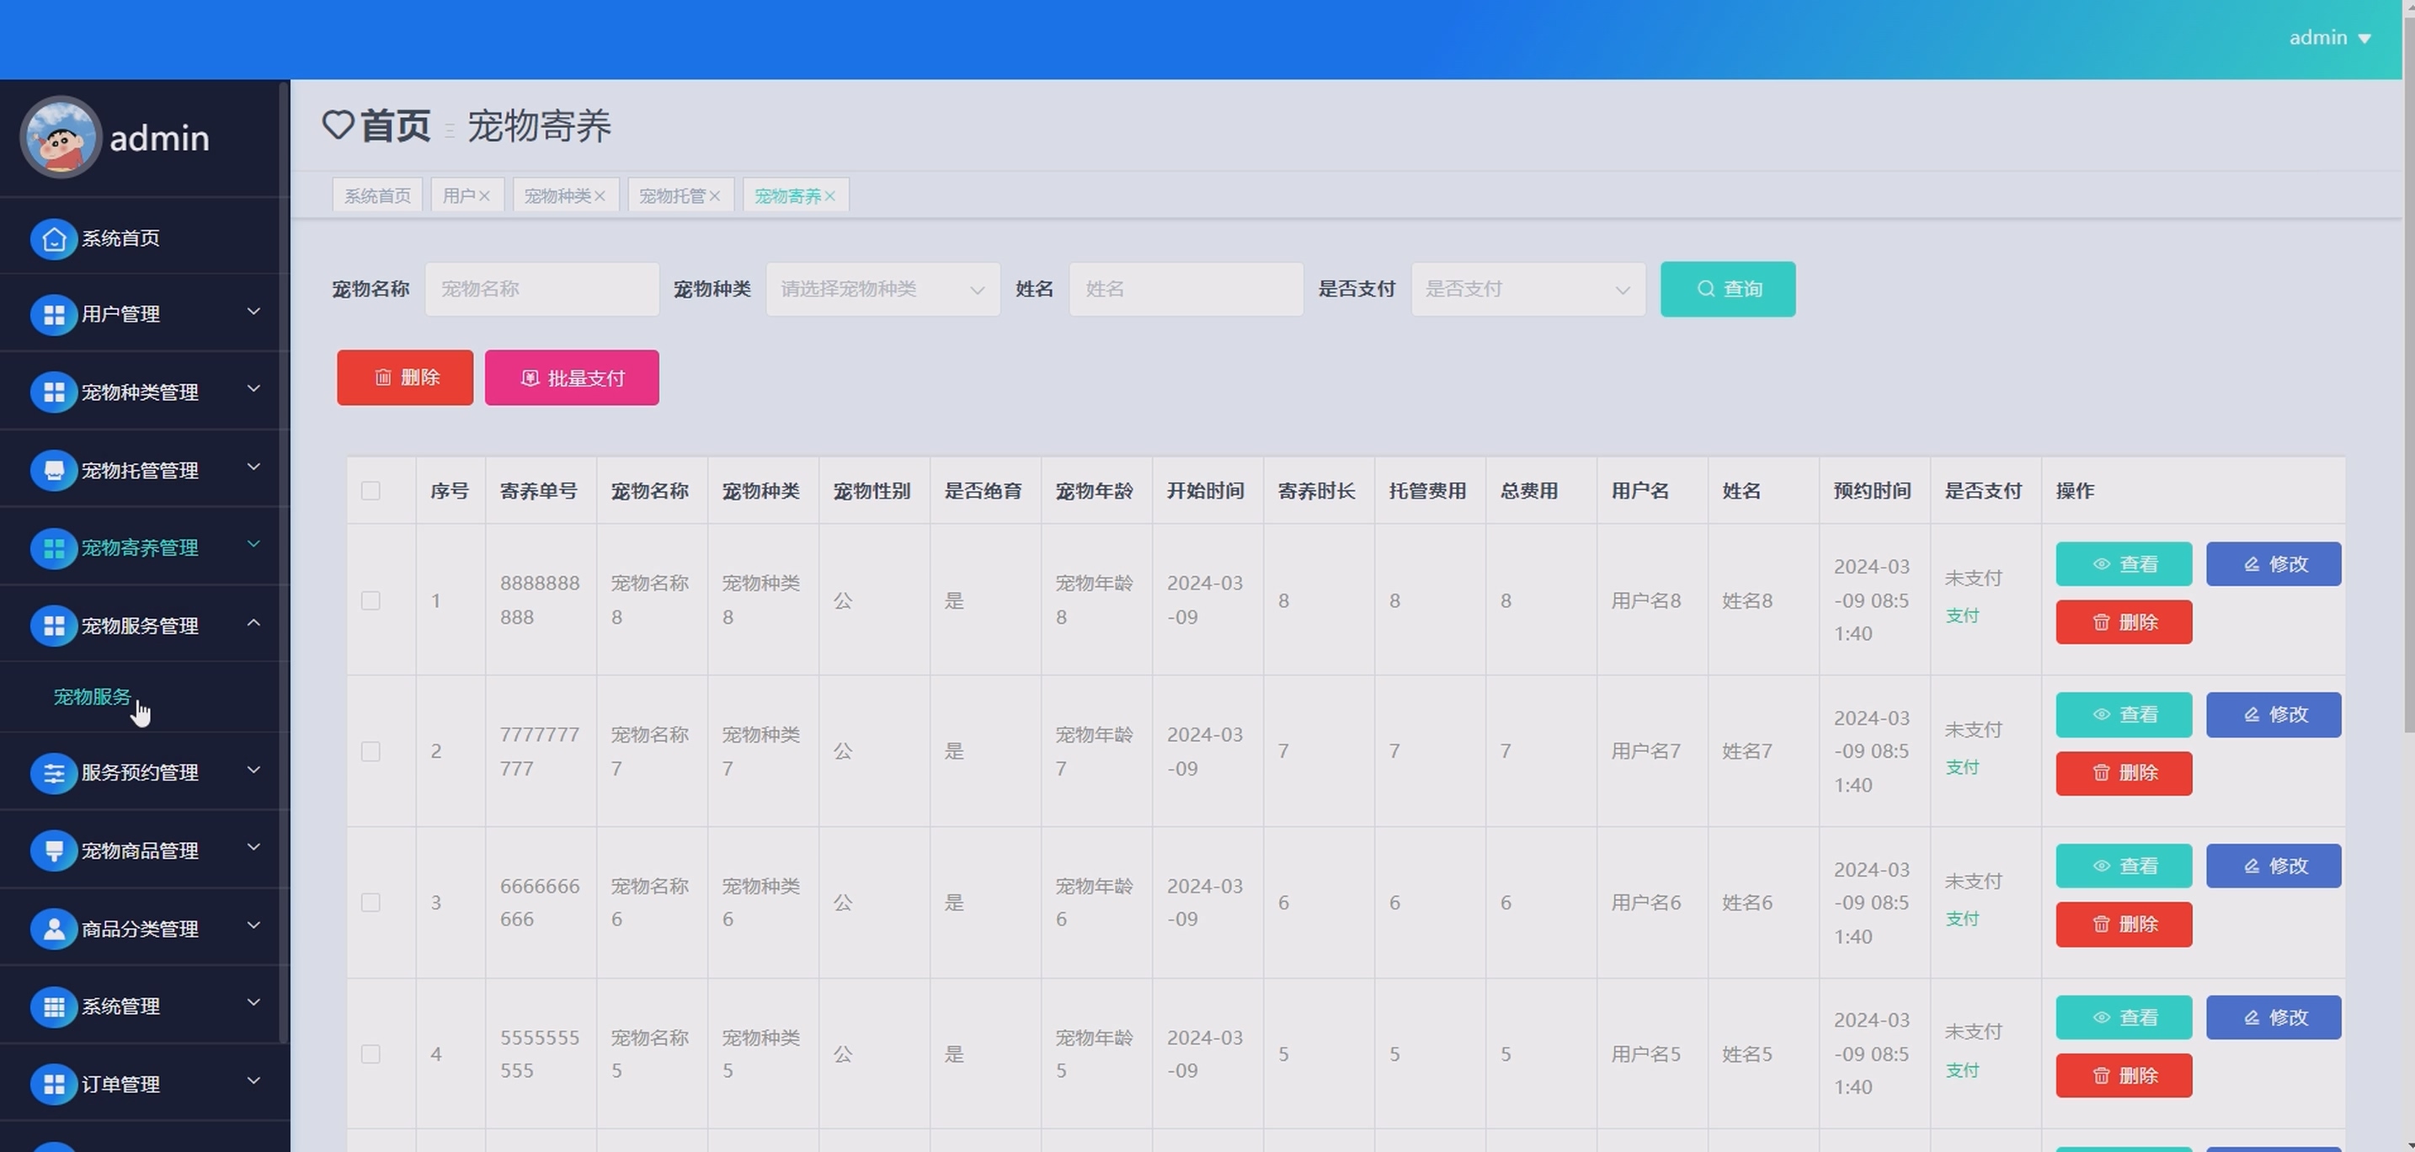Close the 宠物种类 tab with its X
Image resolution: width=2415 pixels, height=1152 pixels.
coord(600,196)
